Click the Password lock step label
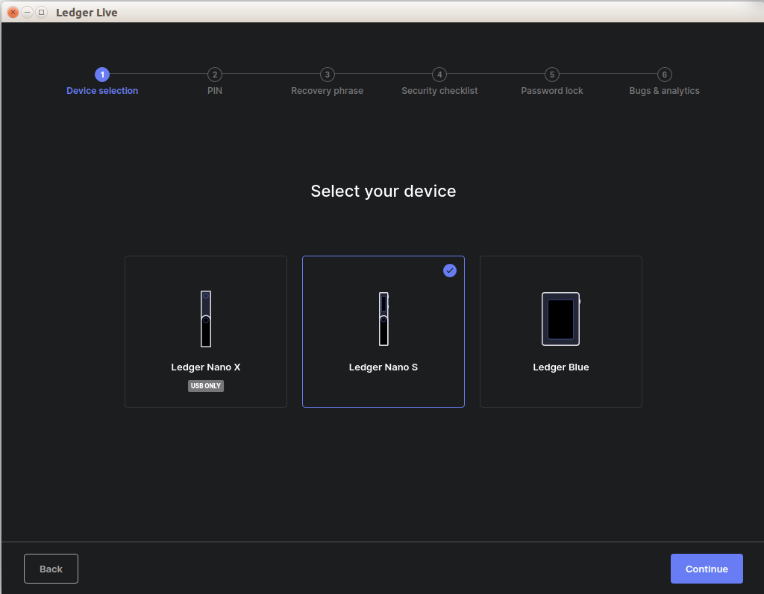 (x=552, y=91)
